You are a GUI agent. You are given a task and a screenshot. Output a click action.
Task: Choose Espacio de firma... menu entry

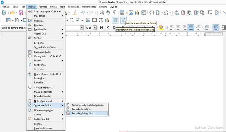(x=46, y=128)
